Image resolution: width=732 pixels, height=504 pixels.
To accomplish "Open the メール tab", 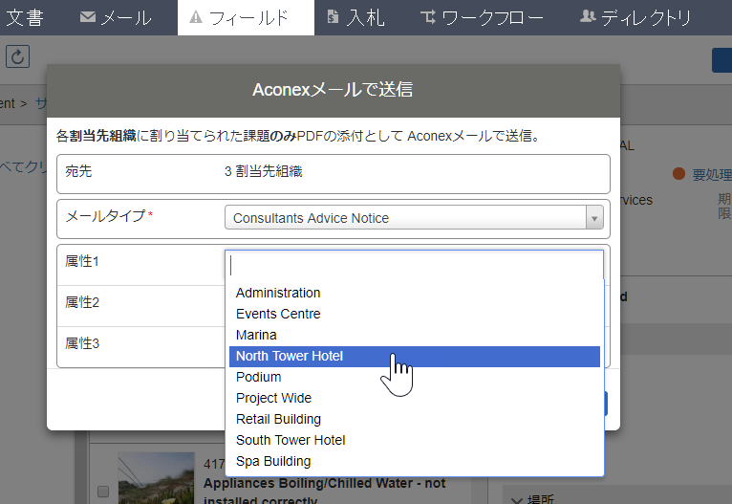I will click(x=116, y=18).
